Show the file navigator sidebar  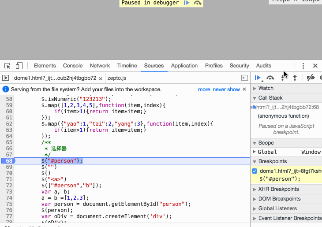pos(6,78)
